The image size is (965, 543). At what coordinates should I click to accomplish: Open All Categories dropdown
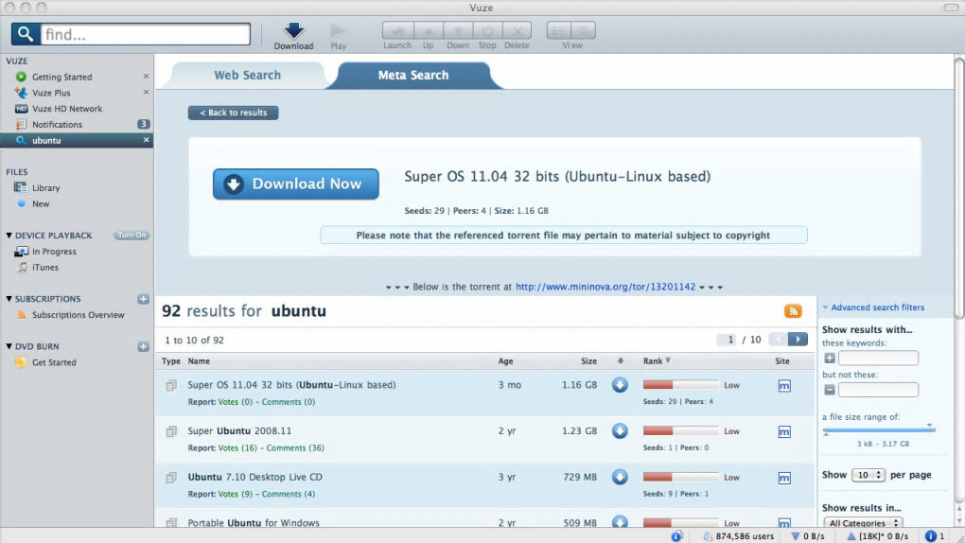point(863,523)
